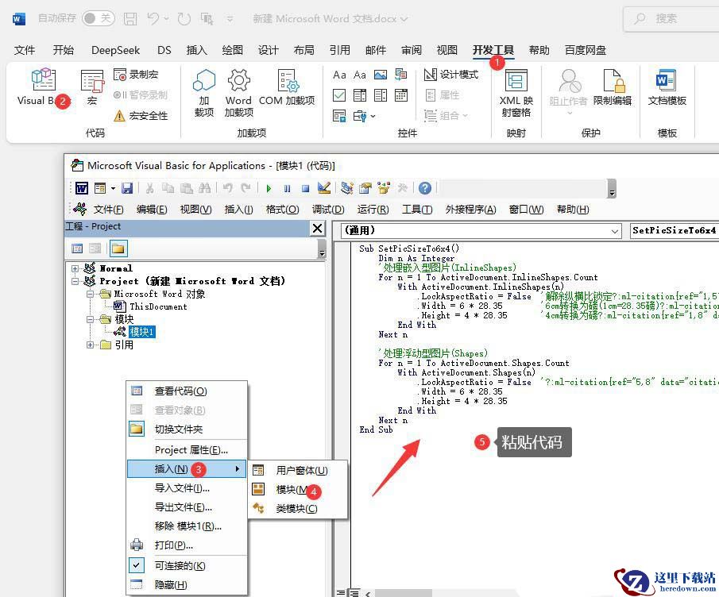Run macro with the green play icon

click(x=269, y=188)
